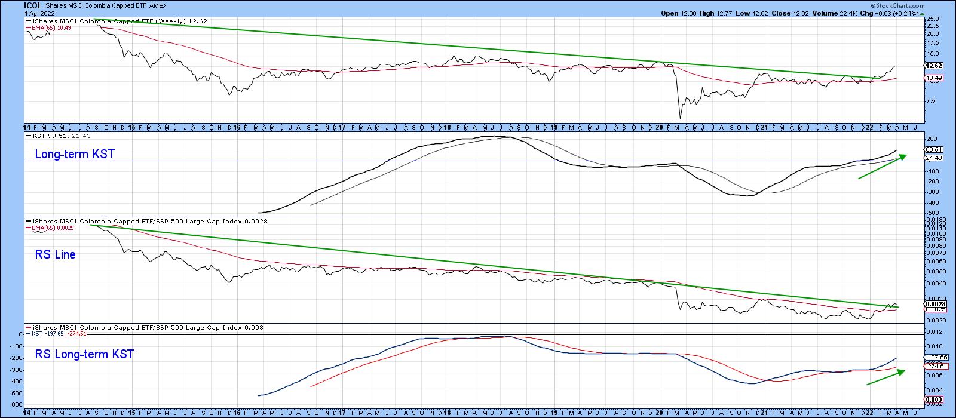Click the ICOL ticker symbol
This screenshot has height=418, width=956.
click(x=32, y=5)
